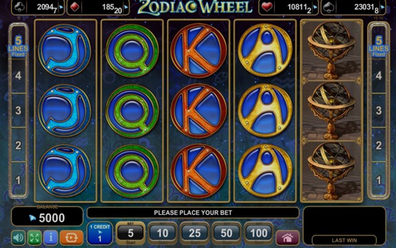Click the balance display showing 5000

47,217
